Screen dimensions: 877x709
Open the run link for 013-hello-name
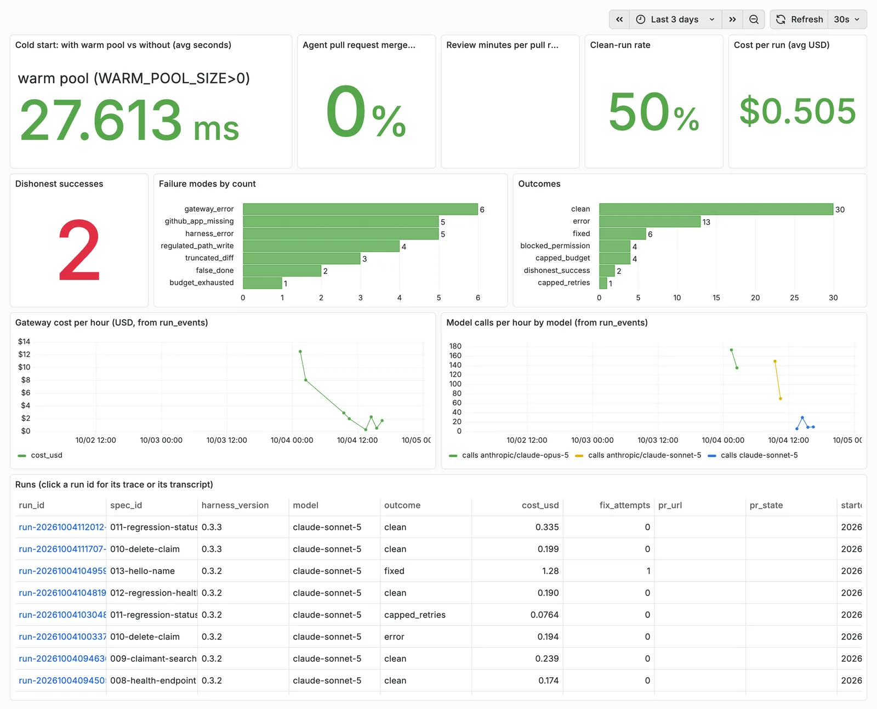[x=62, y=571]
